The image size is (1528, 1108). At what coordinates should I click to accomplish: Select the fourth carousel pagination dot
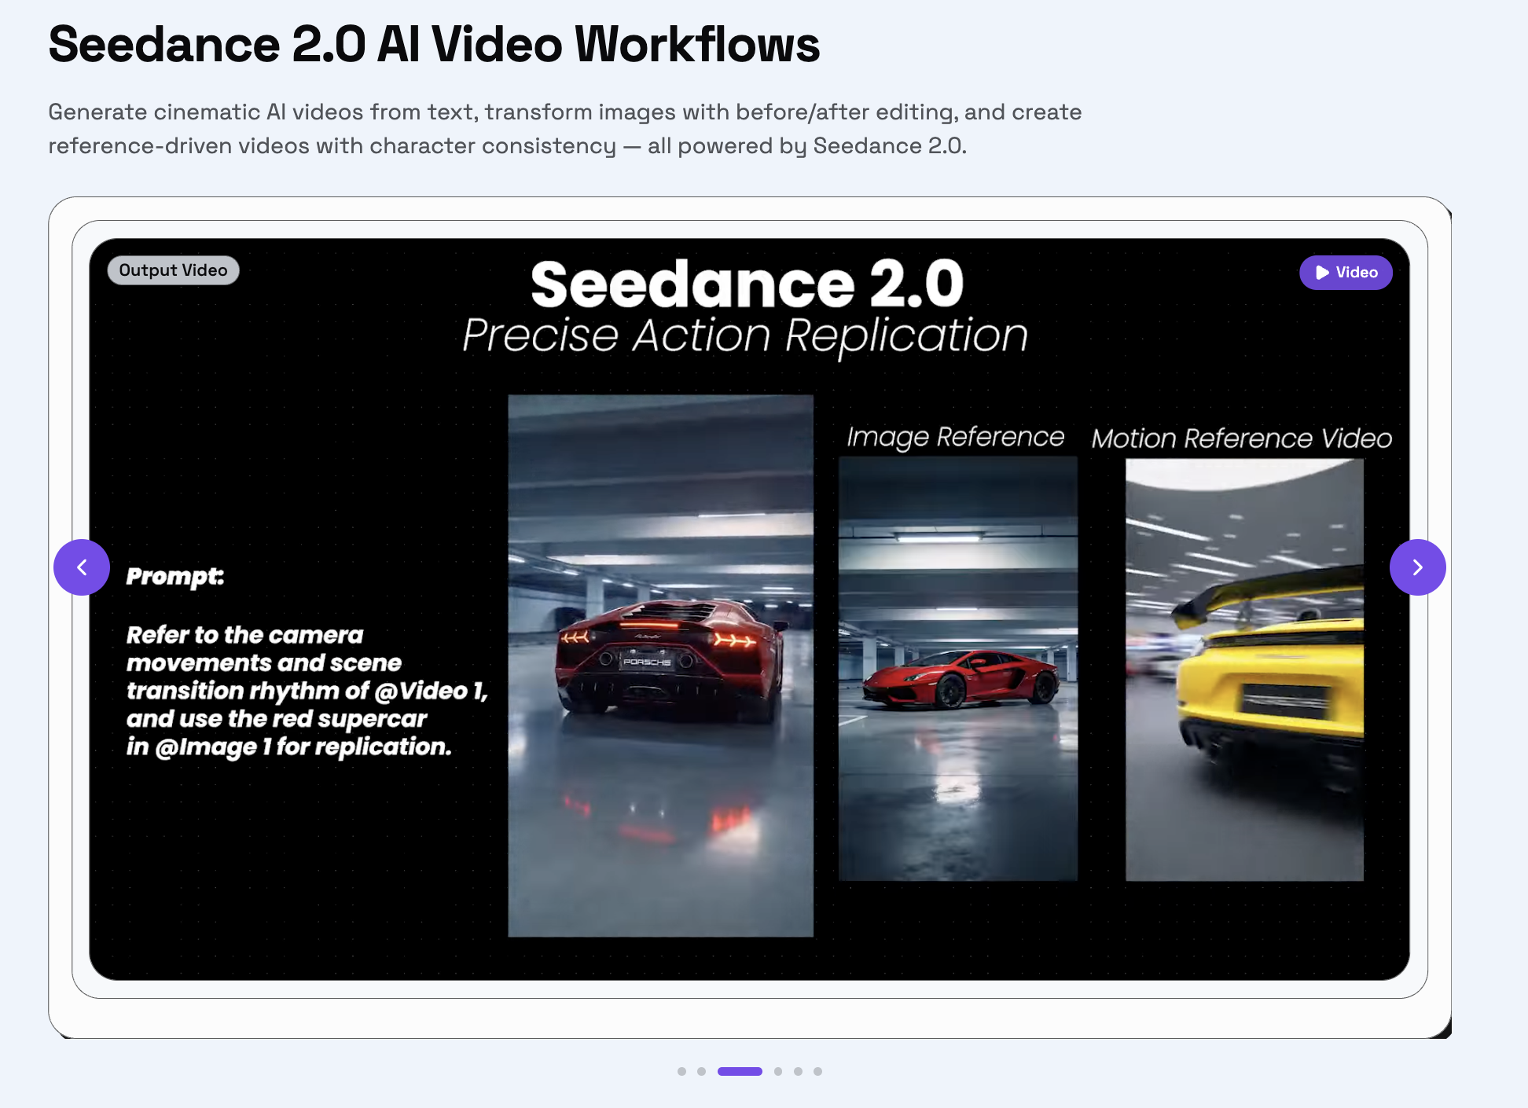(x=778, y=1071)
